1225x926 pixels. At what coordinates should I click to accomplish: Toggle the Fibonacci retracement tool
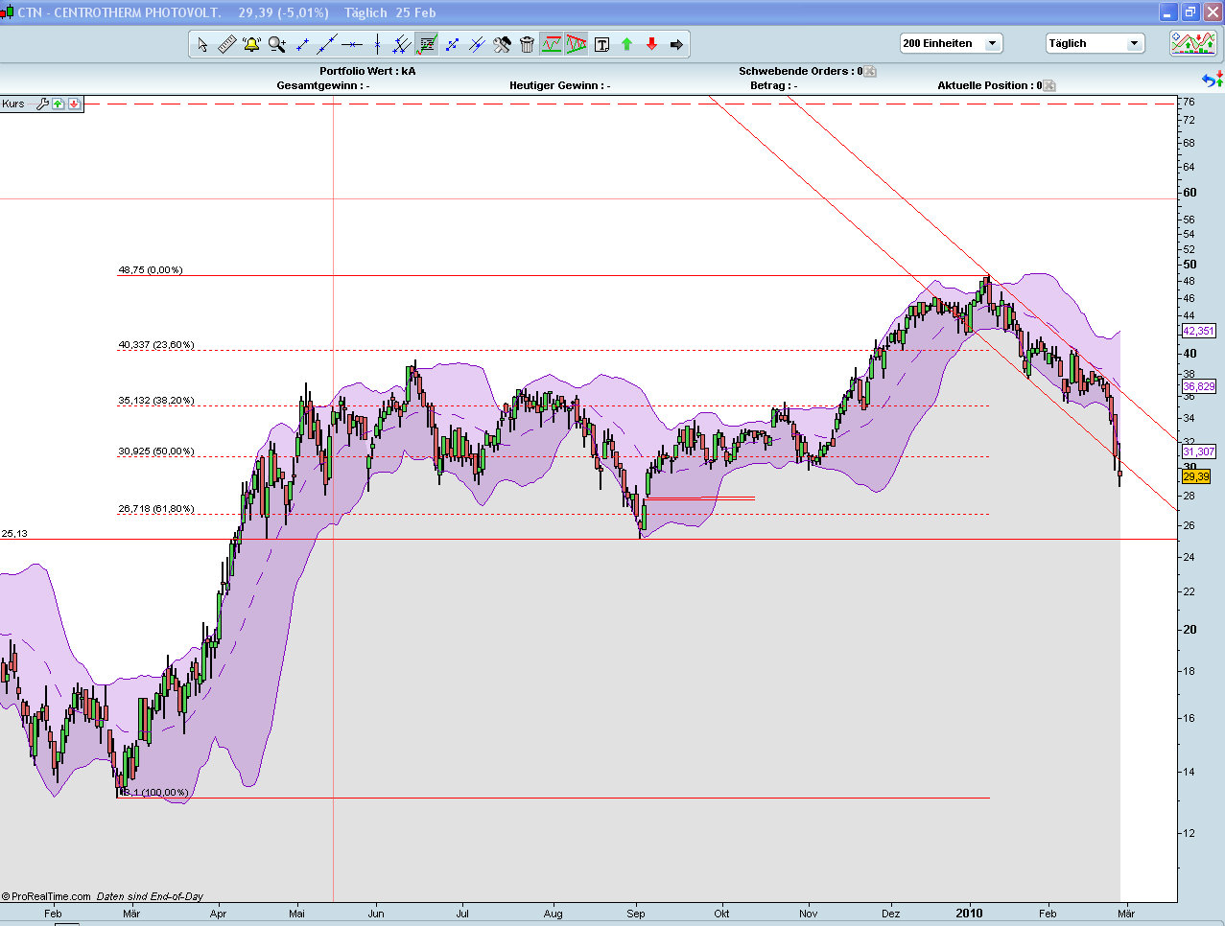(427, 44)
